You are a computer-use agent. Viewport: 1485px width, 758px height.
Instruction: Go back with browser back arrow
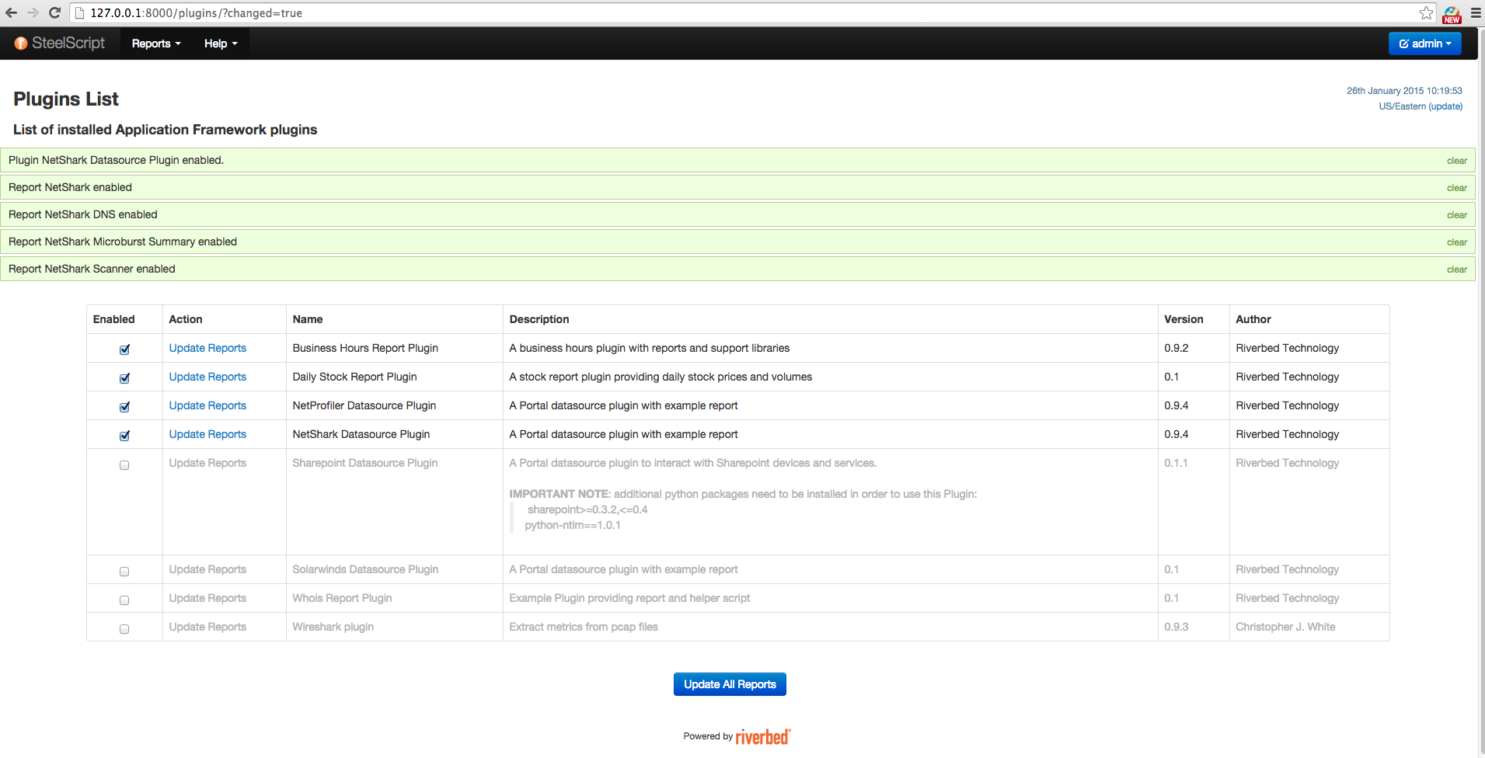11,12
